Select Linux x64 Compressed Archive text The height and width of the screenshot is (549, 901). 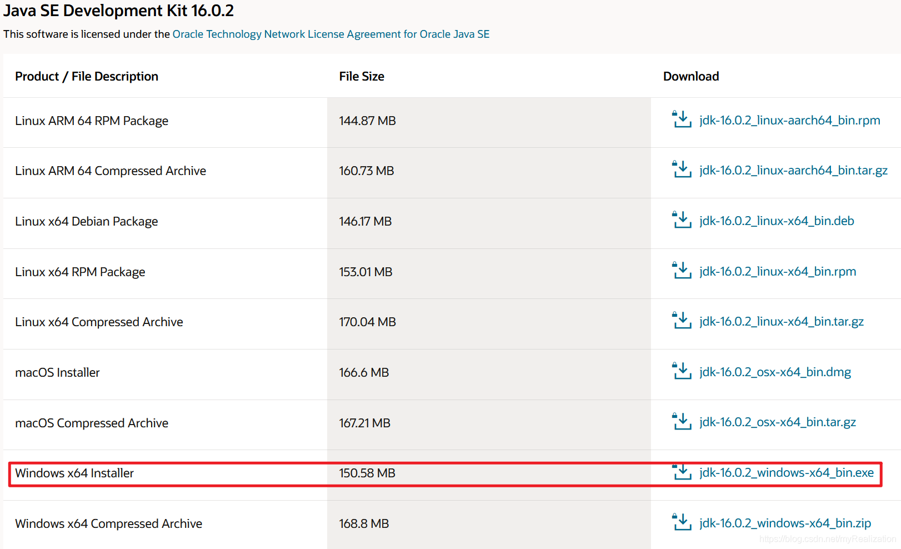[x=99, y=322]
